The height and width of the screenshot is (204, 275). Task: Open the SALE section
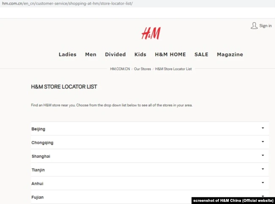201,54
